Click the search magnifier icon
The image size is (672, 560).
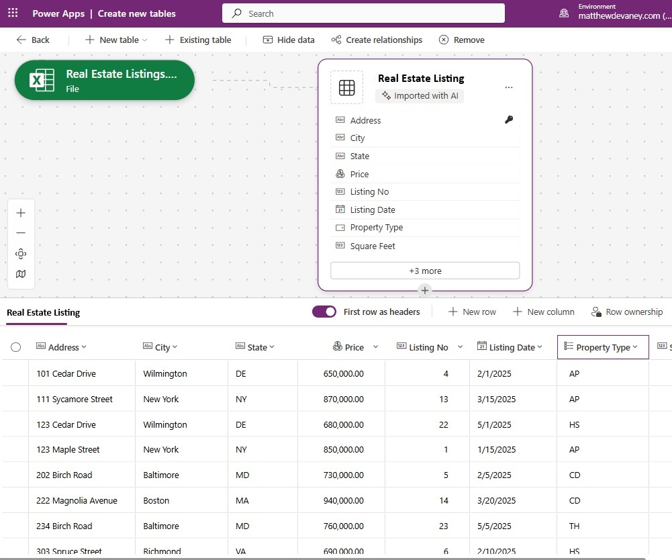236,13
